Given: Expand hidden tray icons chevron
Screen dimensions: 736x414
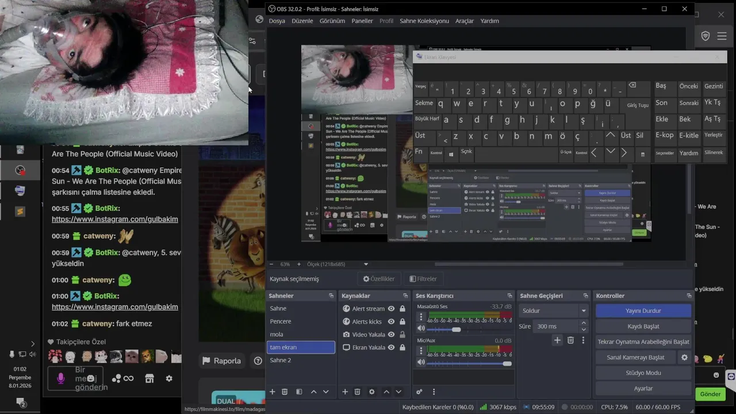Looking at the screenshot, I should click(x=32, y=344).
